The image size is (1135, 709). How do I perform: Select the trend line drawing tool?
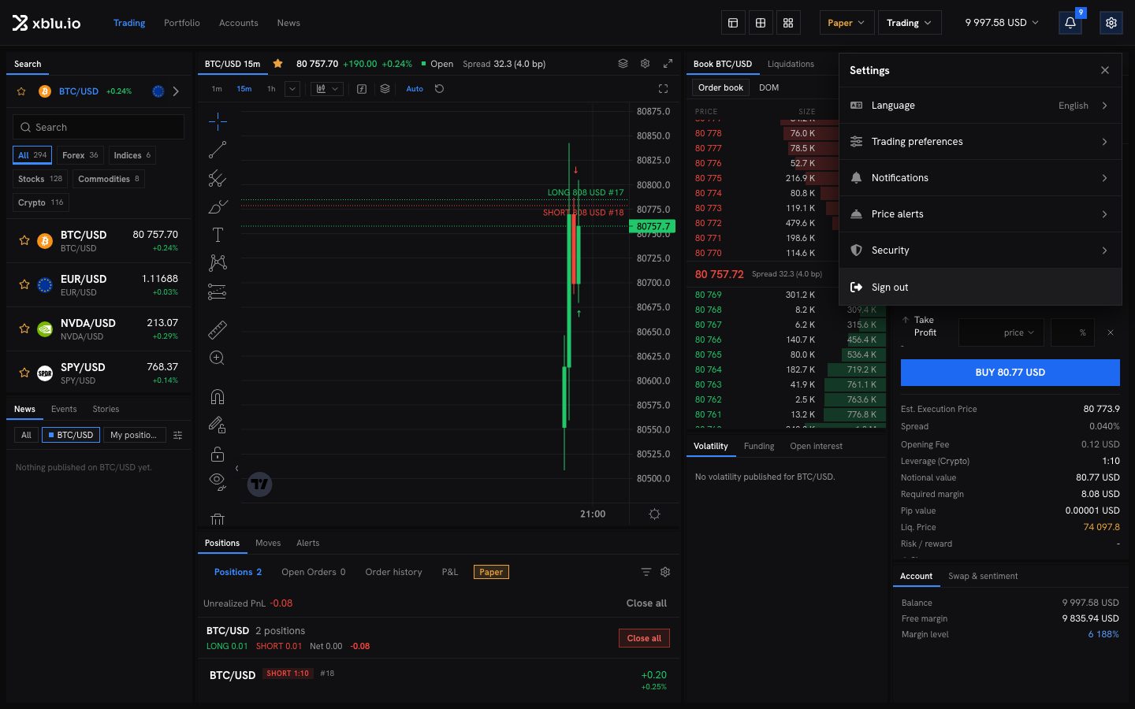tap(218, 150)
